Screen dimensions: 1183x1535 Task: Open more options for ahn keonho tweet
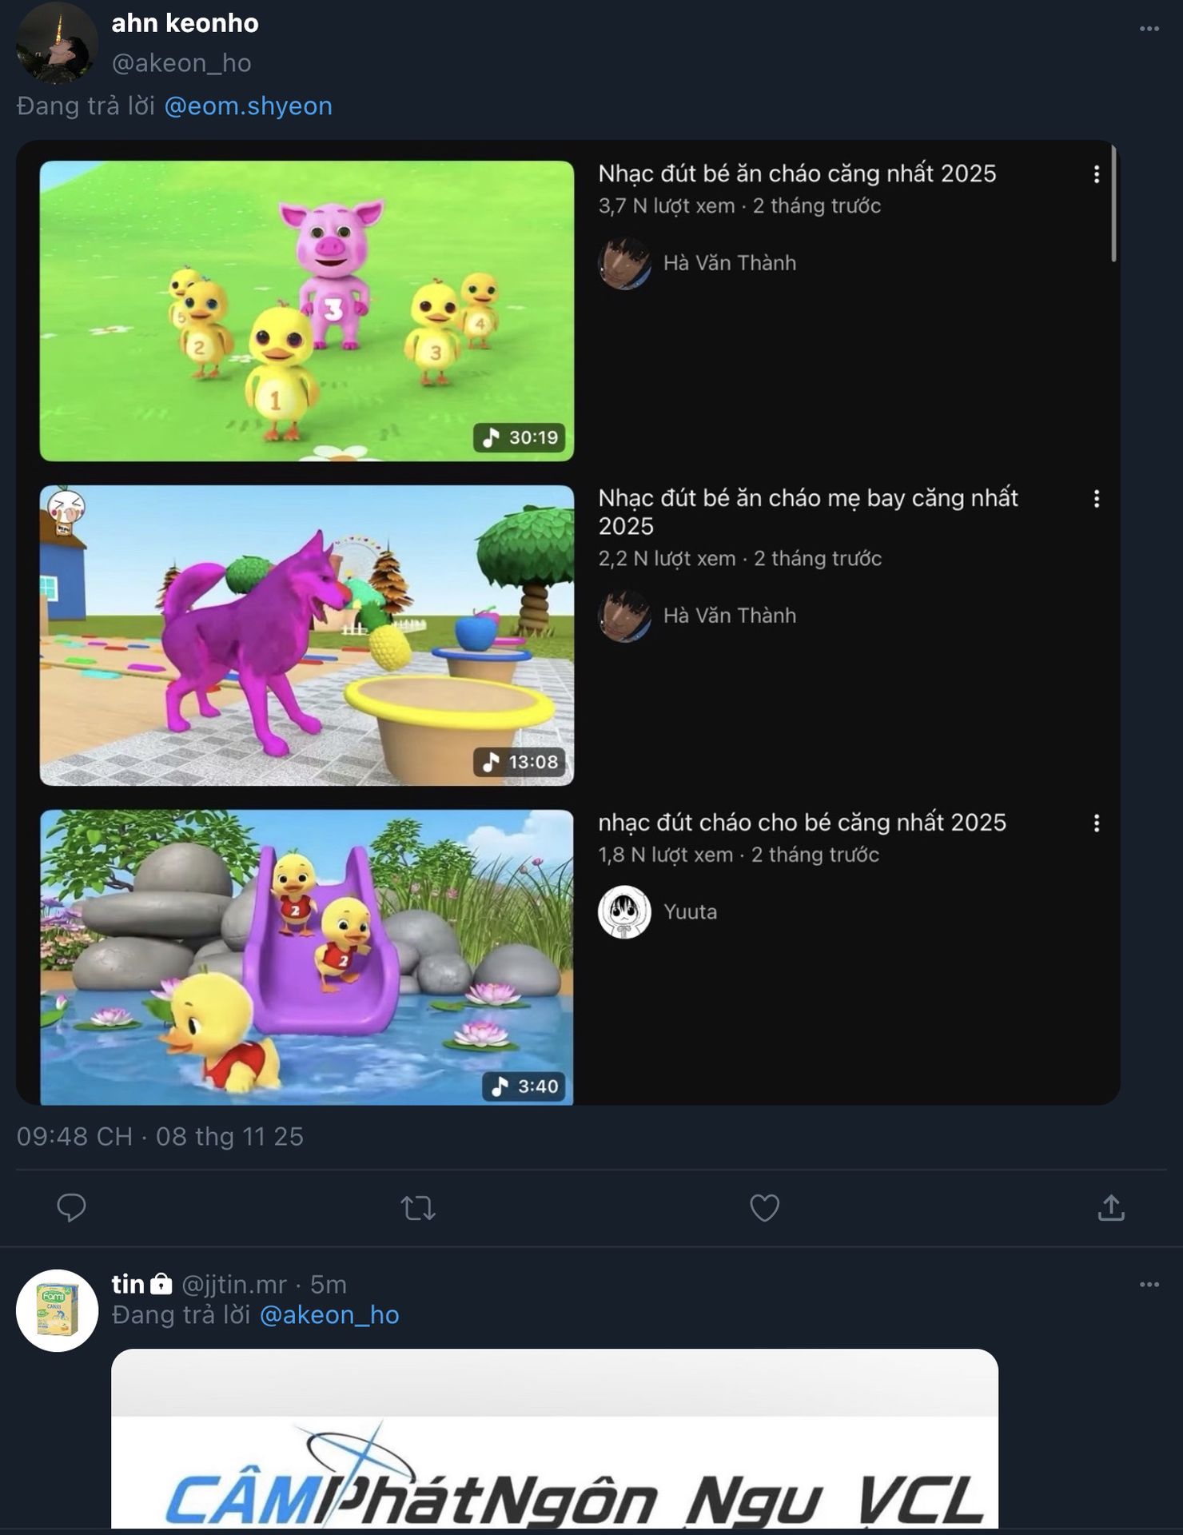[x=1149, y=29]
